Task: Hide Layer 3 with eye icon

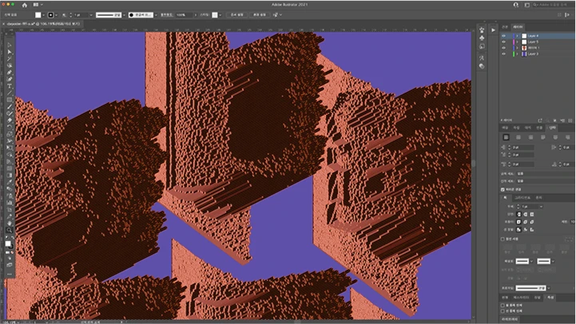Action: pos(503,54)
